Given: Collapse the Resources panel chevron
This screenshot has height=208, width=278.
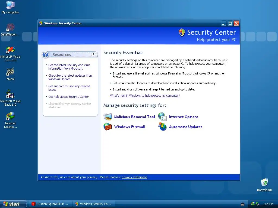Looking at the screenshot, I should click(93, 54).
